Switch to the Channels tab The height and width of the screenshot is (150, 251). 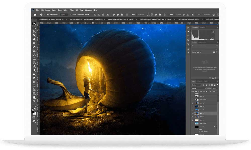tap(200, 81)
